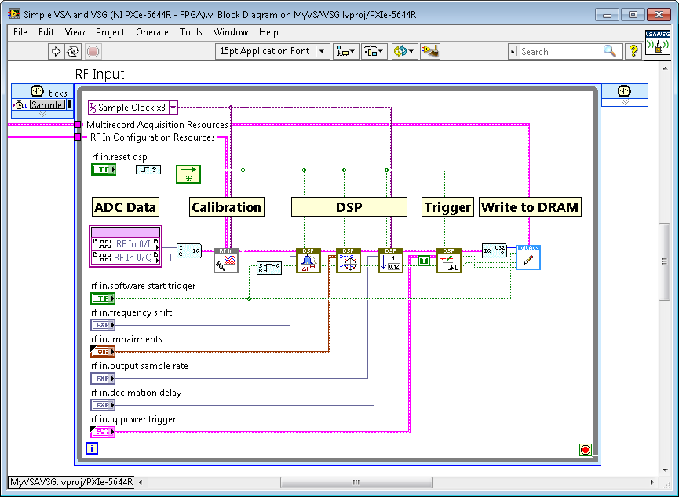Click the Clean Up Diagram icon
Viewport: 679px width, 497px height.
tap(429, 52)
